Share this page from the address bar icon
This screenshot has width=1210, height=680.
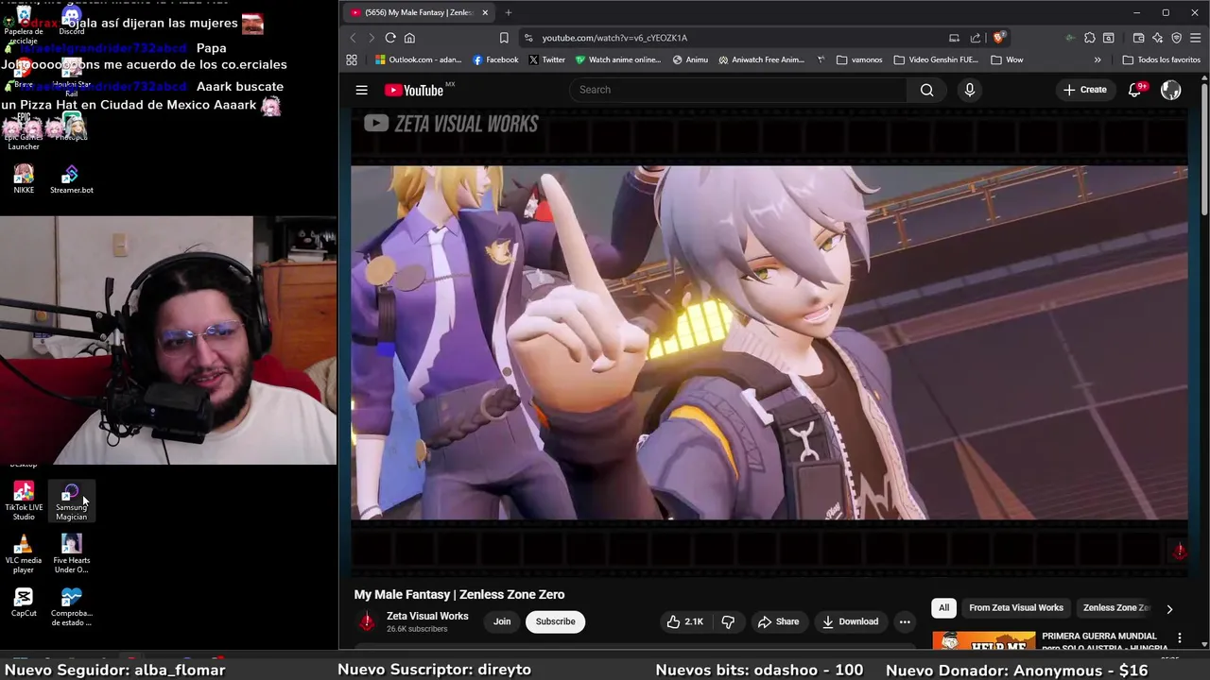coord(976,38)
